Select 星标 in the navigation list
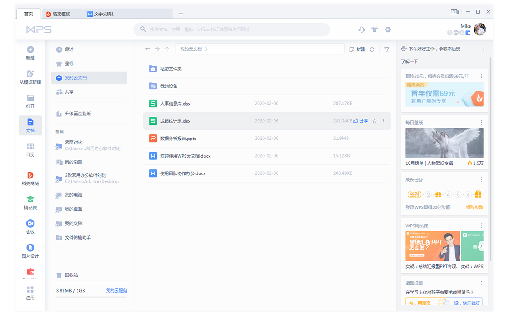The height and width of the screenshot is (317, 508). 89,63
